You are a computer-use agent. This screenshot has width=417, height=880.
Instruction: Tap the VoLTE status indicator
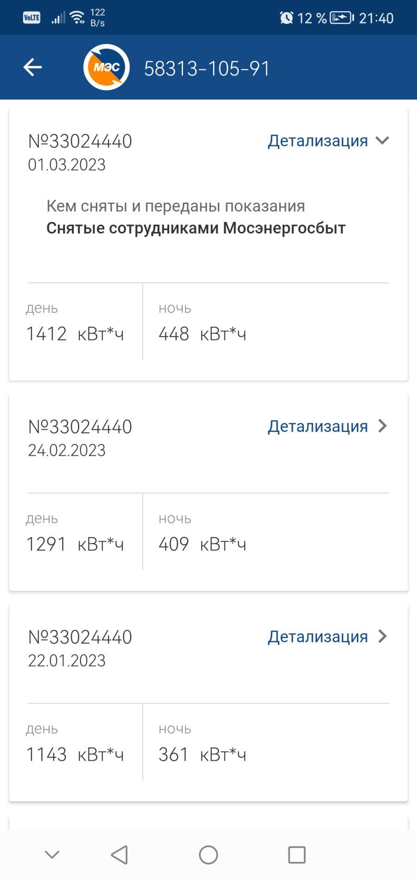[32, 18]
